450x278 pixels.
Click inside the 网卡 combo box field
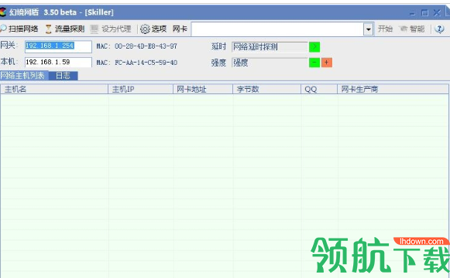pyautogui.click(x=277, y=29)
